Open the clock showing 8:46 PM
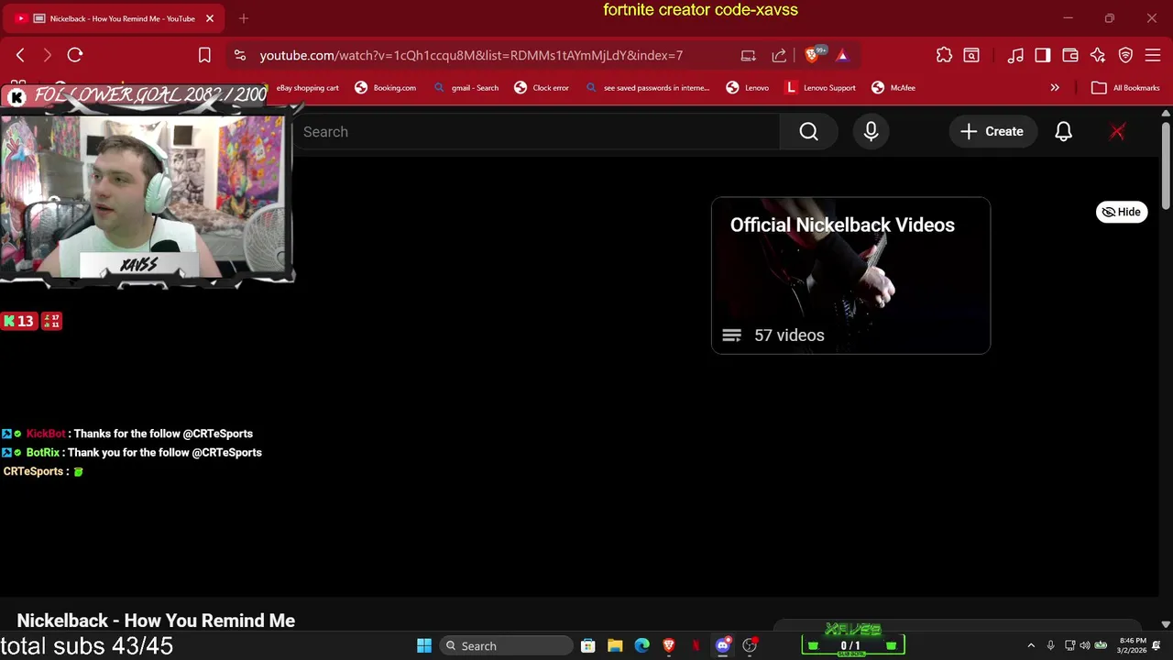1173x660 pixels. point(1133,645)
